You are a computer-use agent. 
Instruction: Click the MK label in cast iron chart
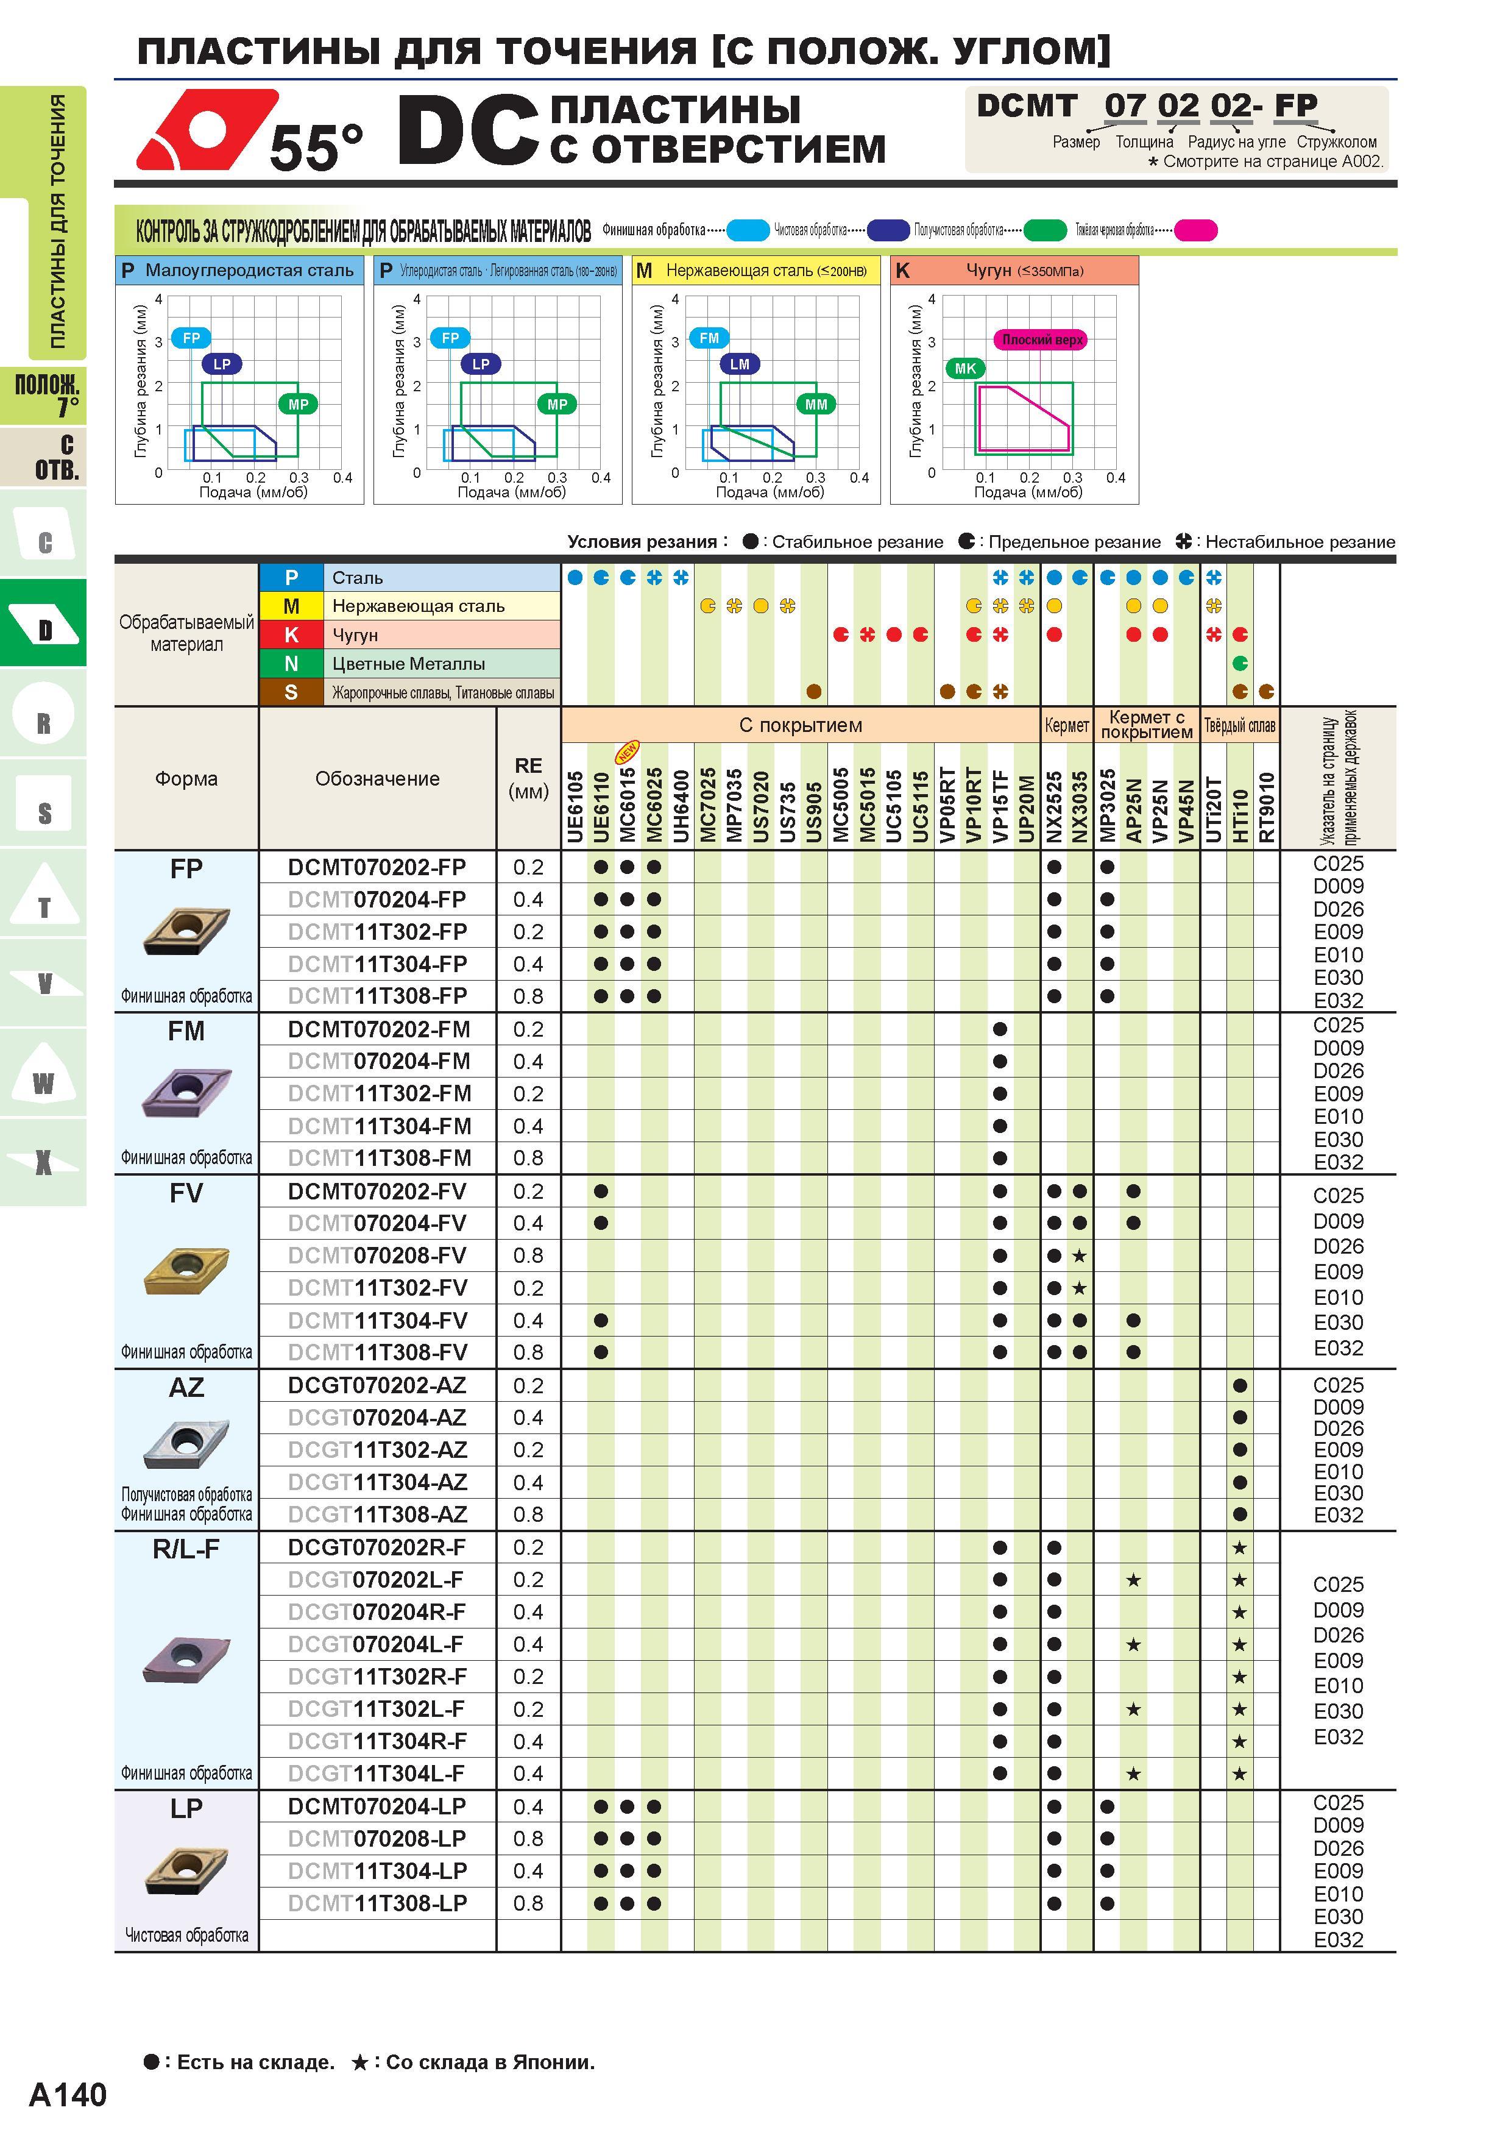[966, 369]
